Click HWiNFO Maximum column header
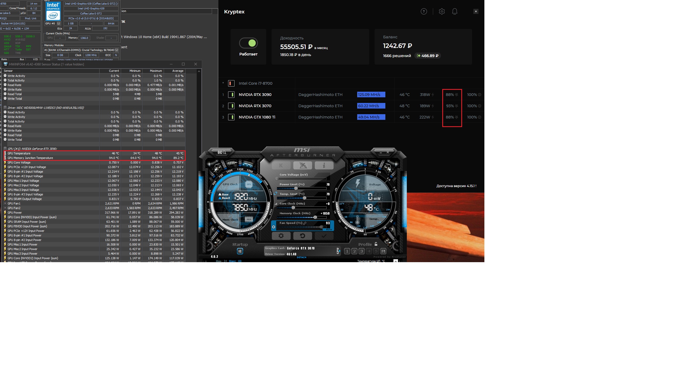 tap(153, 71)
